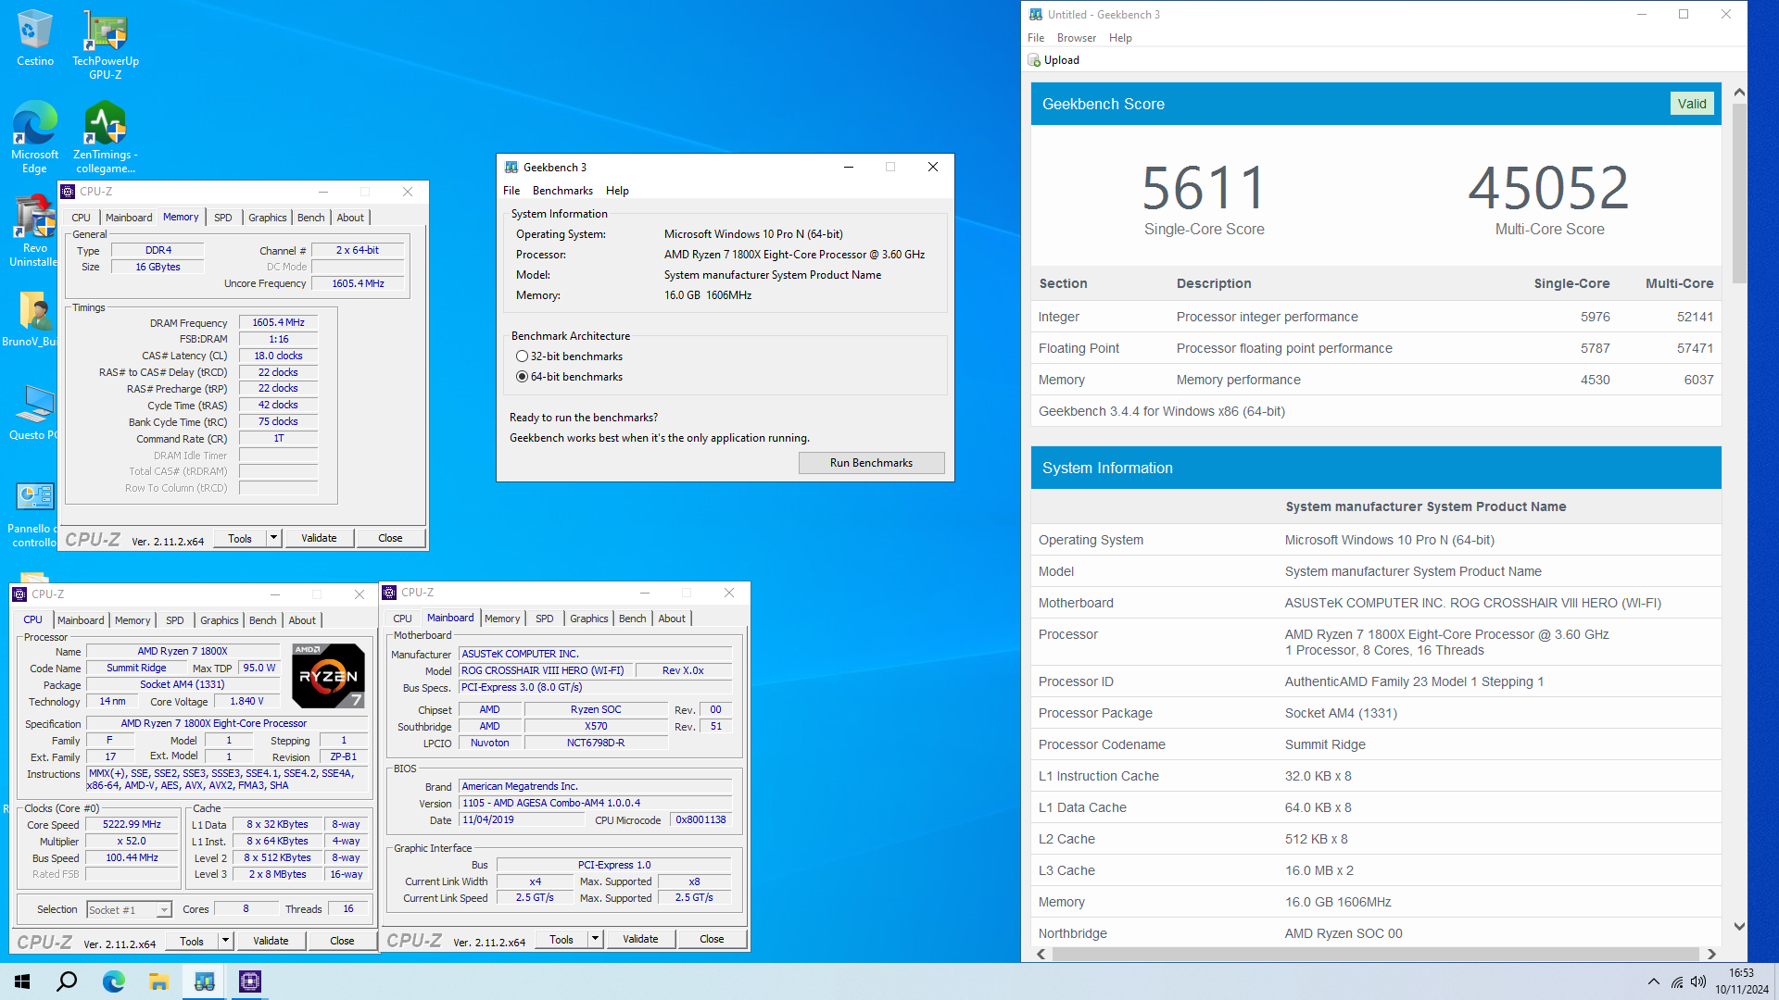Open ZenTimings desktop shortcut

(x=106, y=137)
